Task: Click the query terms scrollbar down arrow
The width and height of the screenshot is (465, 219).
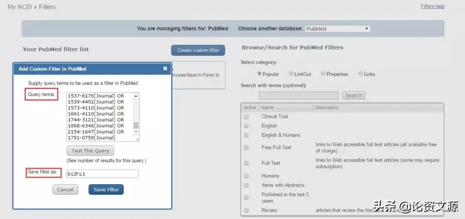Action: 136,131
